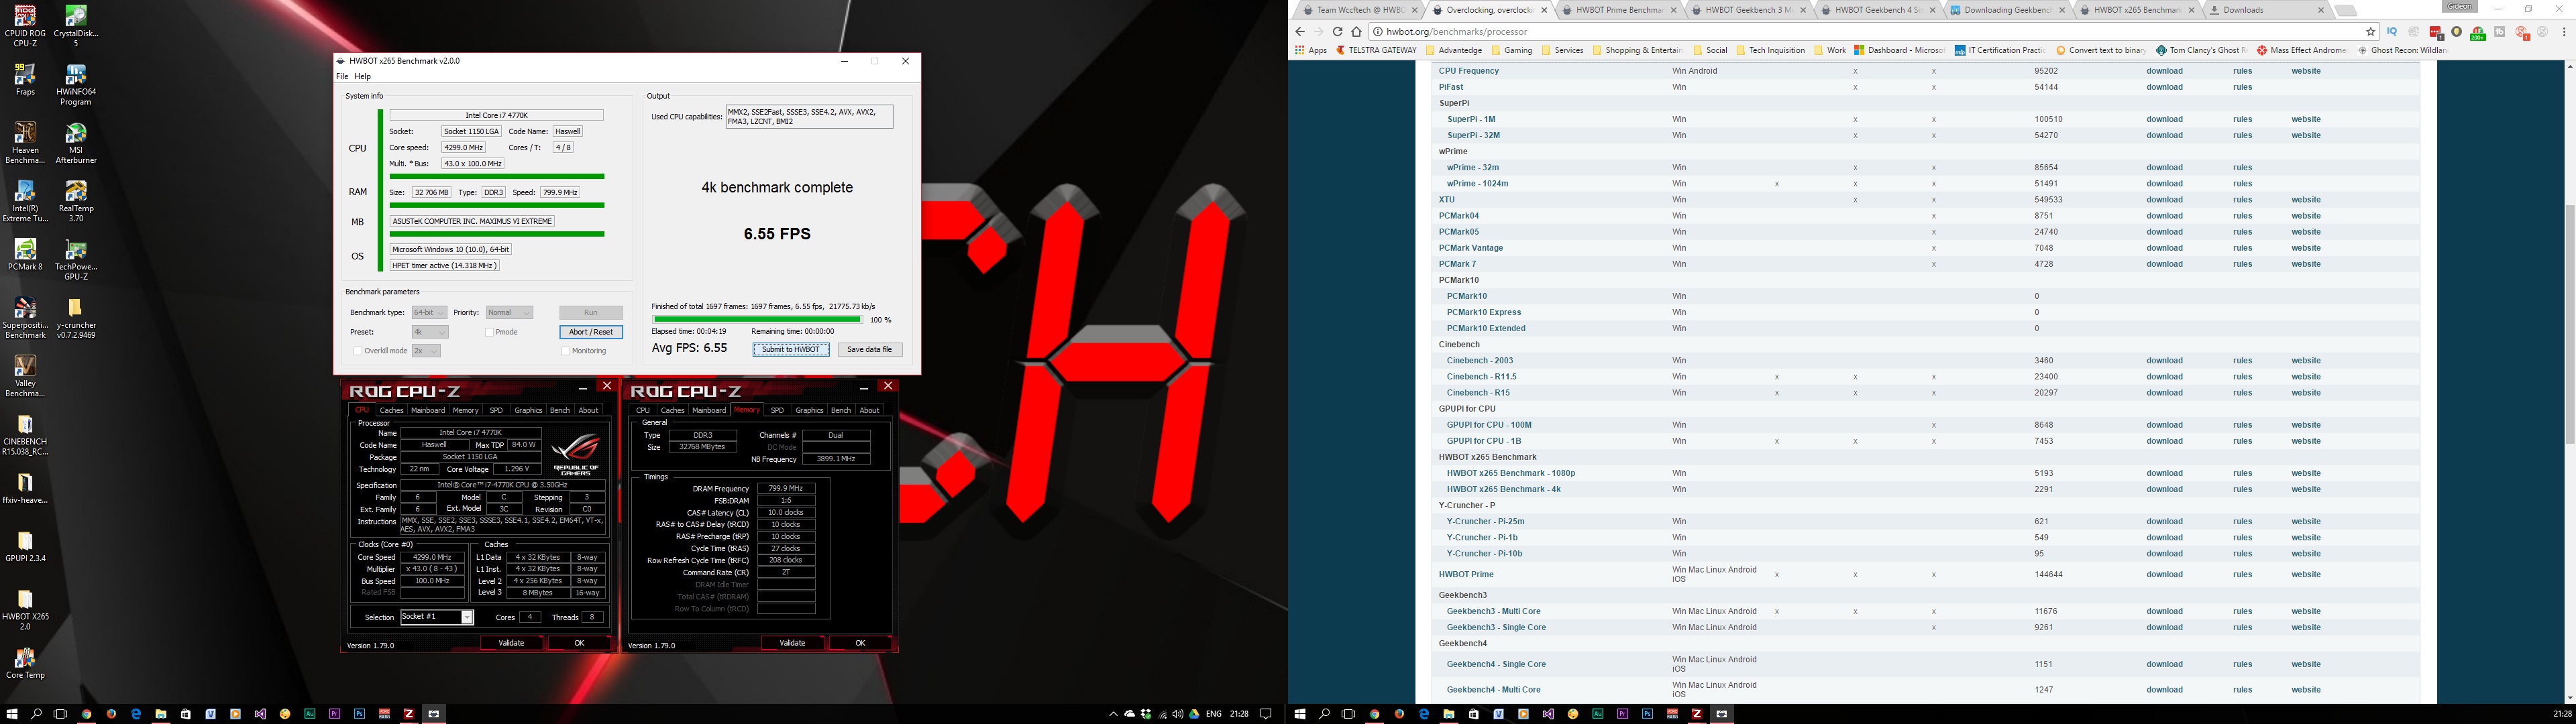
Task: Expand the Preset 4k dropdown
Action: pyautogui.click(x=430, y=332)
